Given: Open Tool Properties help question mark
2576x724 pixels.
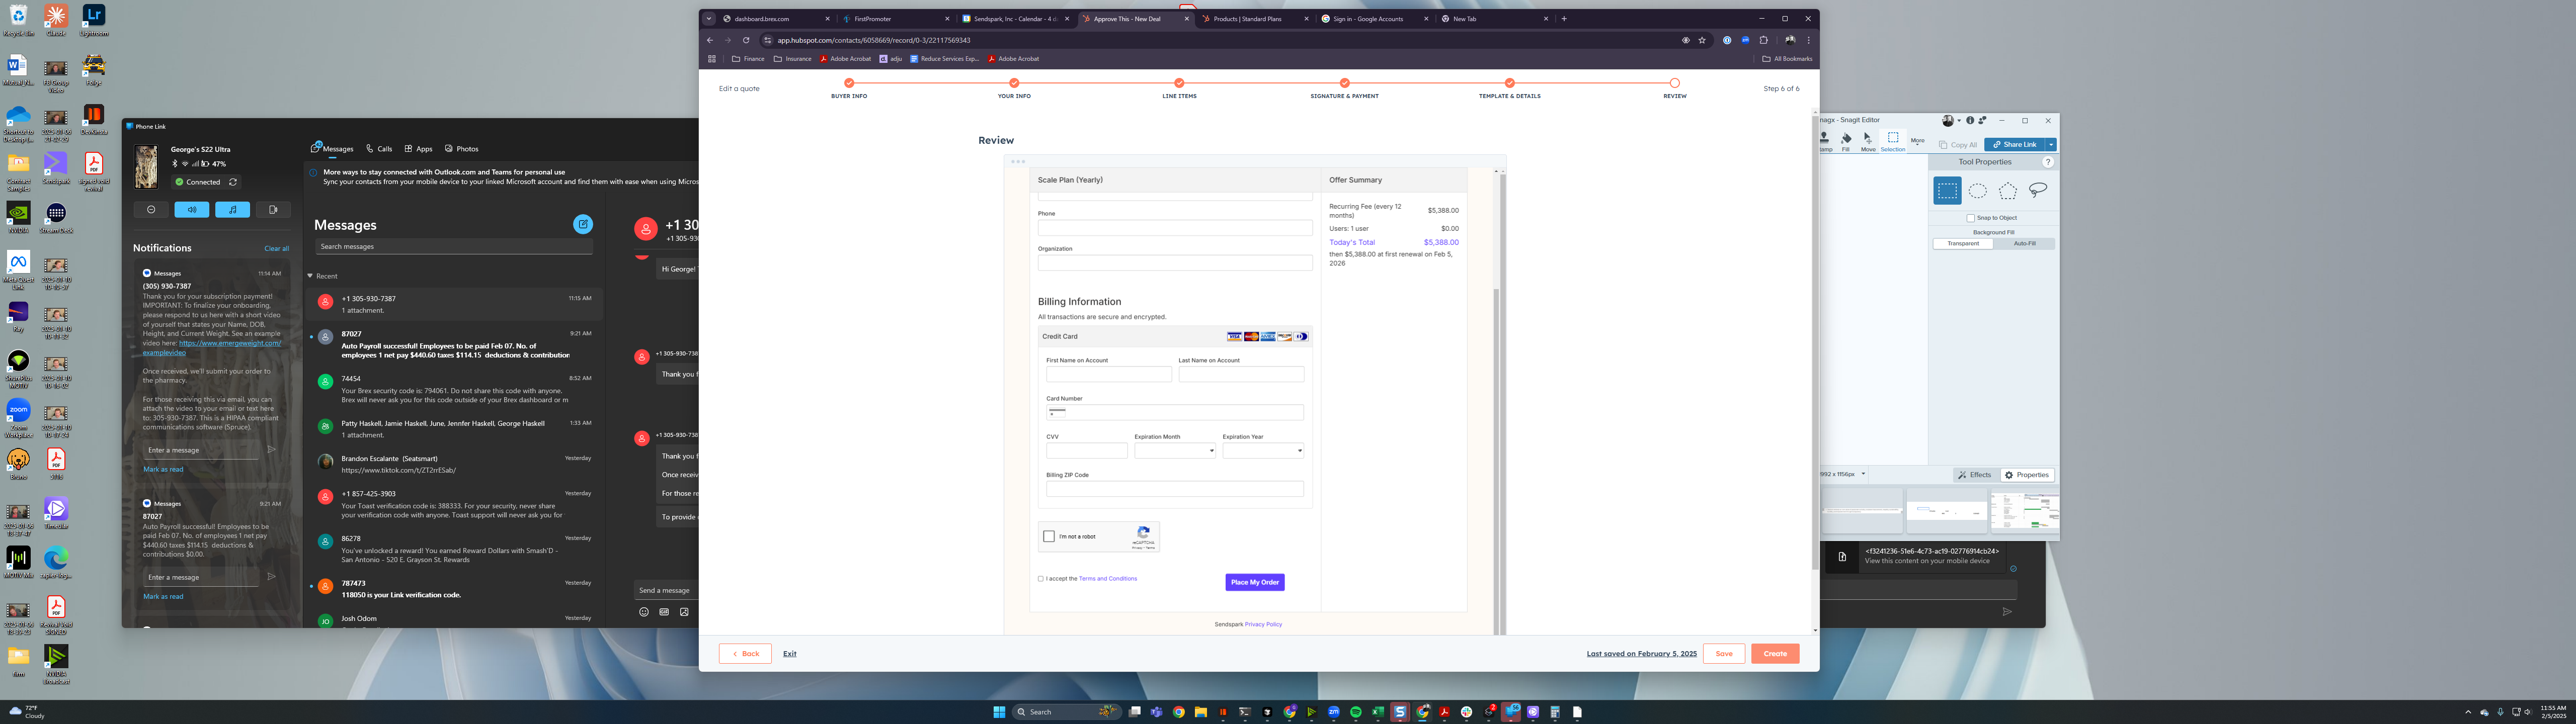Looking at the screenshot, I should click(2048, 162).
